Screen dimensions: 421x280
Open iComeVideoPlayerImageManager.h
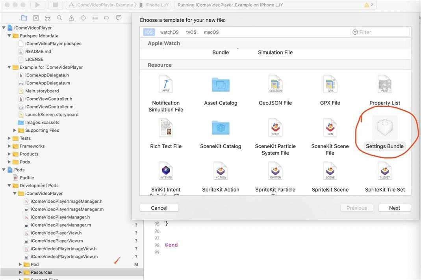pos(66,201)
